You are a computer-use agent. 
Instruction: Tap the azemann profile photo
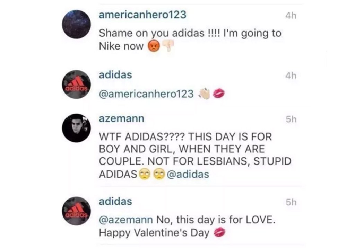coord(76,128)
